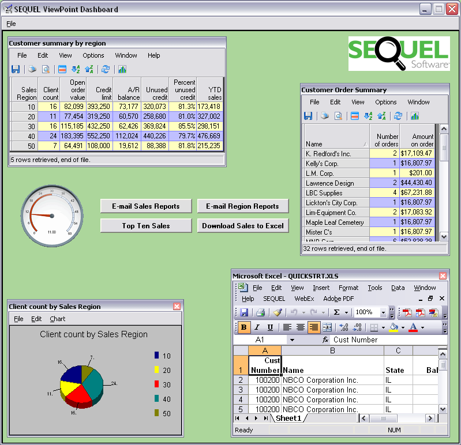Select Excel Format Painter brush
The width and height of the screenshot is (461, 445).
(278, 312)
